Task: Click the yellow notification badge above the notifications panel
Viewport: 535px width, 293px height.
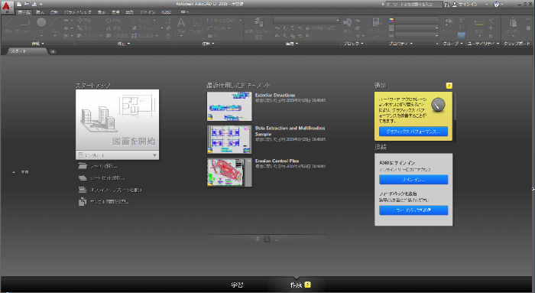Action: click(449, 86)
